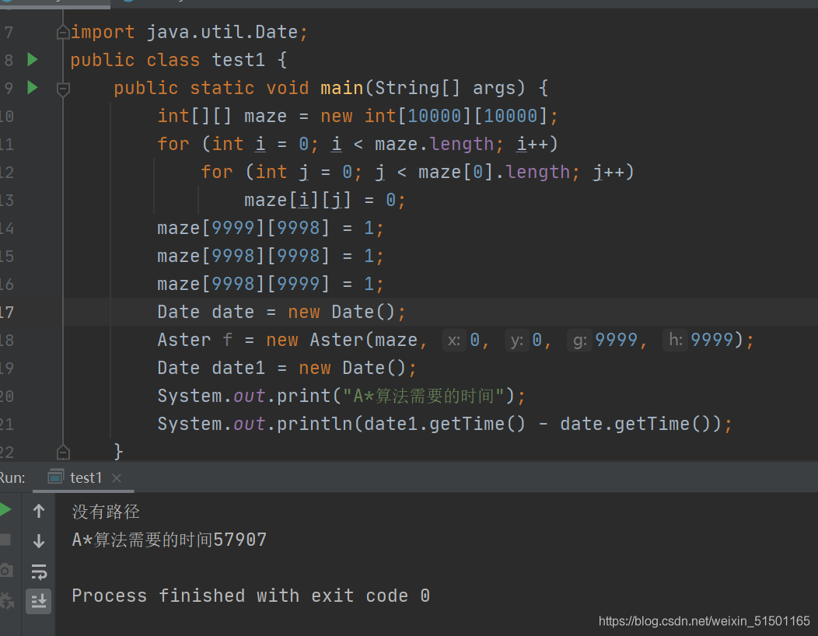Jump up the stack trace with the up arrow

coord(39,511)
